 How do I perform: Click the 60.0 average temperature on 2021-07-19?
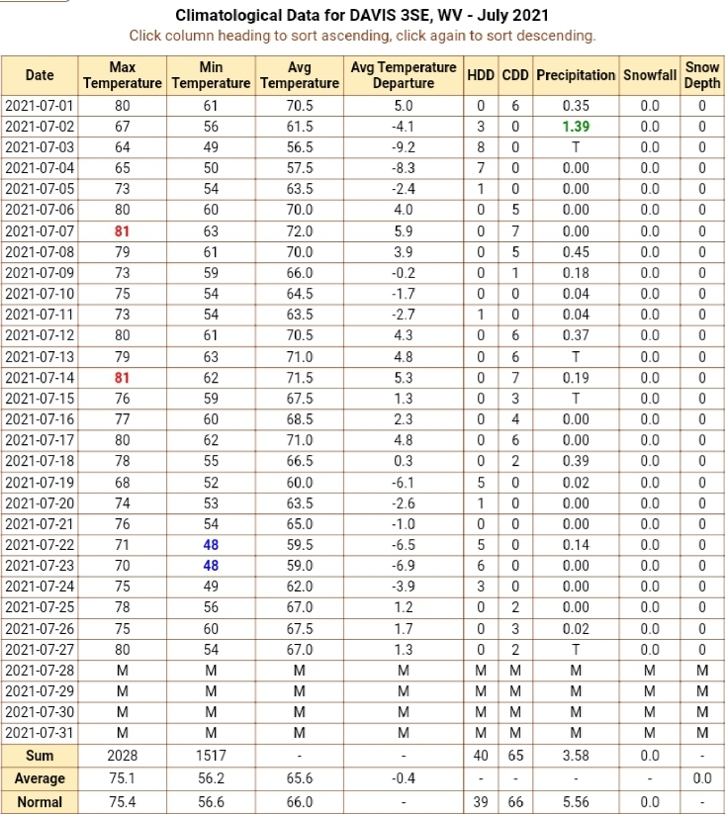[300, 483]
